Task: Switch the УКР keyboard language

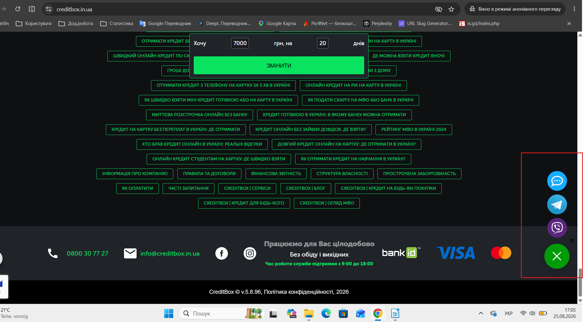Action: (509, 313)
